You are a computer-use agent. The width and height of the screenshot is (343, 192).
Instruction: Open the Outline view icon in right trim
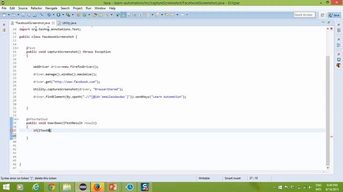339,45
